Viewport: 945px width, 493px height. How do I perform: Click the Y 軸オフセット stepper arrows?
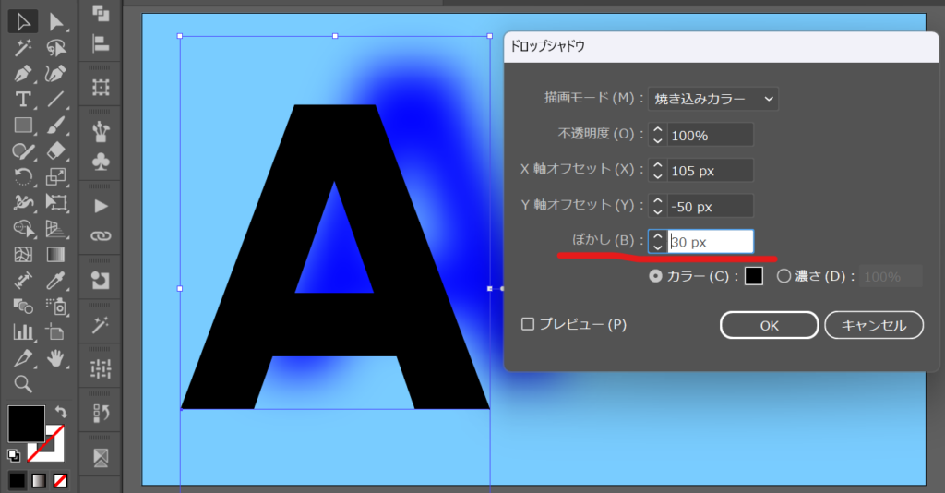click(x=657, y=206)
